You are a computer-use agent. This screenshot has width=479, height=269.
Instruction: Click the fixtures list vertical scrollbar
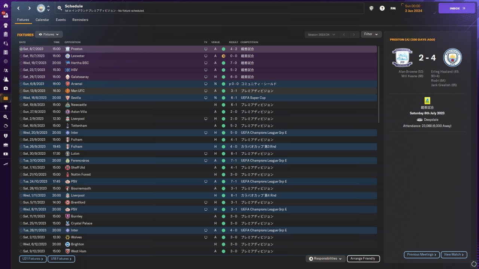379,84
